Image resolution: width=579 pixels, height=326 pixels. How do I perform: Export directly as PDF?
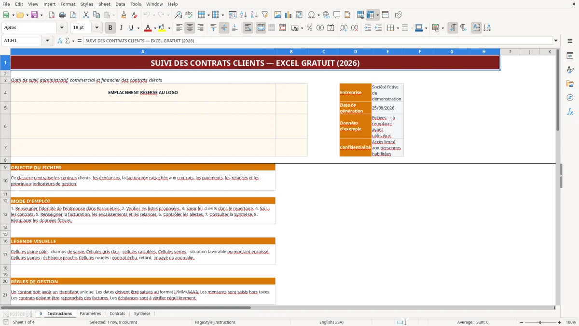pyautogui.click(x=52, y=15)
